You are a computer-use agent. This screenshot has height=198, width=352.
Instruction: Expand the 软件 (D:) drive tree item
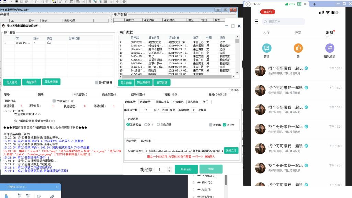click(x=194, y=183)
